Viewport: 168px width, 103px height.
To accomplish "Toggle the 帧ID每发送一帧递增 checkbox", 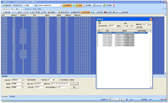I will [x=60, y=80].
